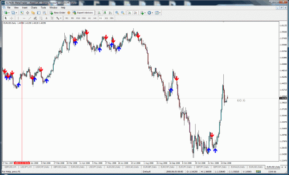Open the Window menu
Image resolution: width=289 pixels, height=175 pixels.
(53, 7)
